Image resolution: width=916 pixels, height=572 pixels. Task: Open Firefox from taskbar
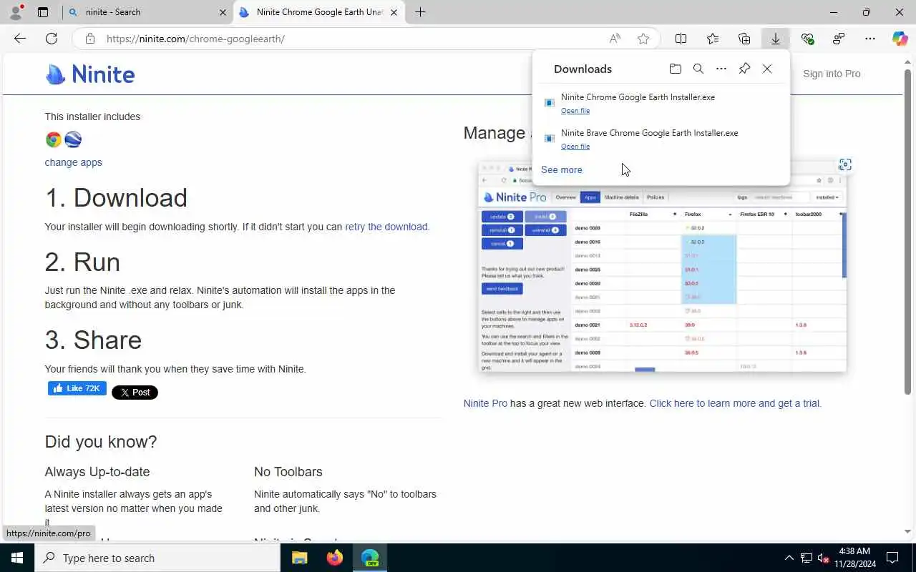[x=334, y=558]
